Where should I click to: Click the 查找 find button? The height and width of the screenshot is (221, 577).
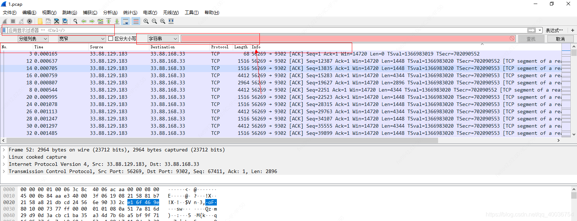[531, 39]
